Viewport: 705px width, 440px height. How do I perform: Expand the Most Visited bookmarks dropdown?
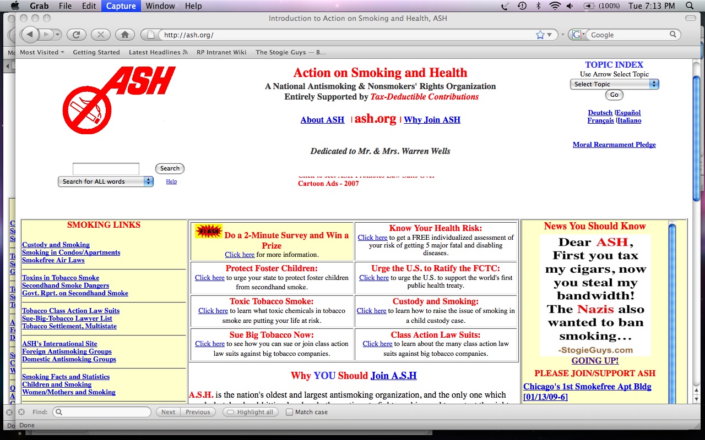tap(42, 52)
